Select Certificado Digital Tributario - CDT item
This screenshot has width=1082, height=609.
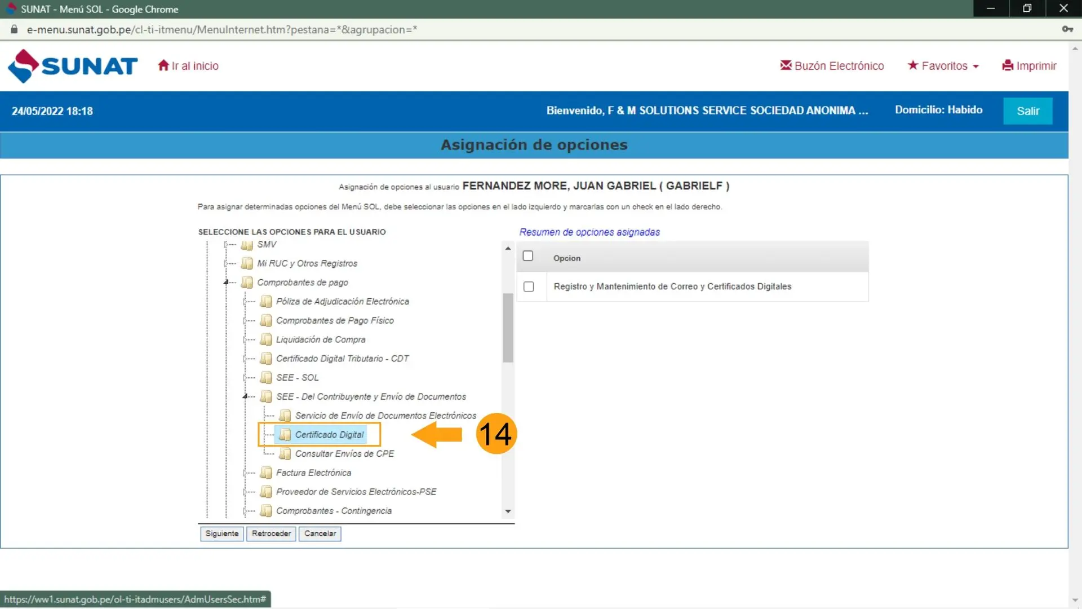(342, 359)
